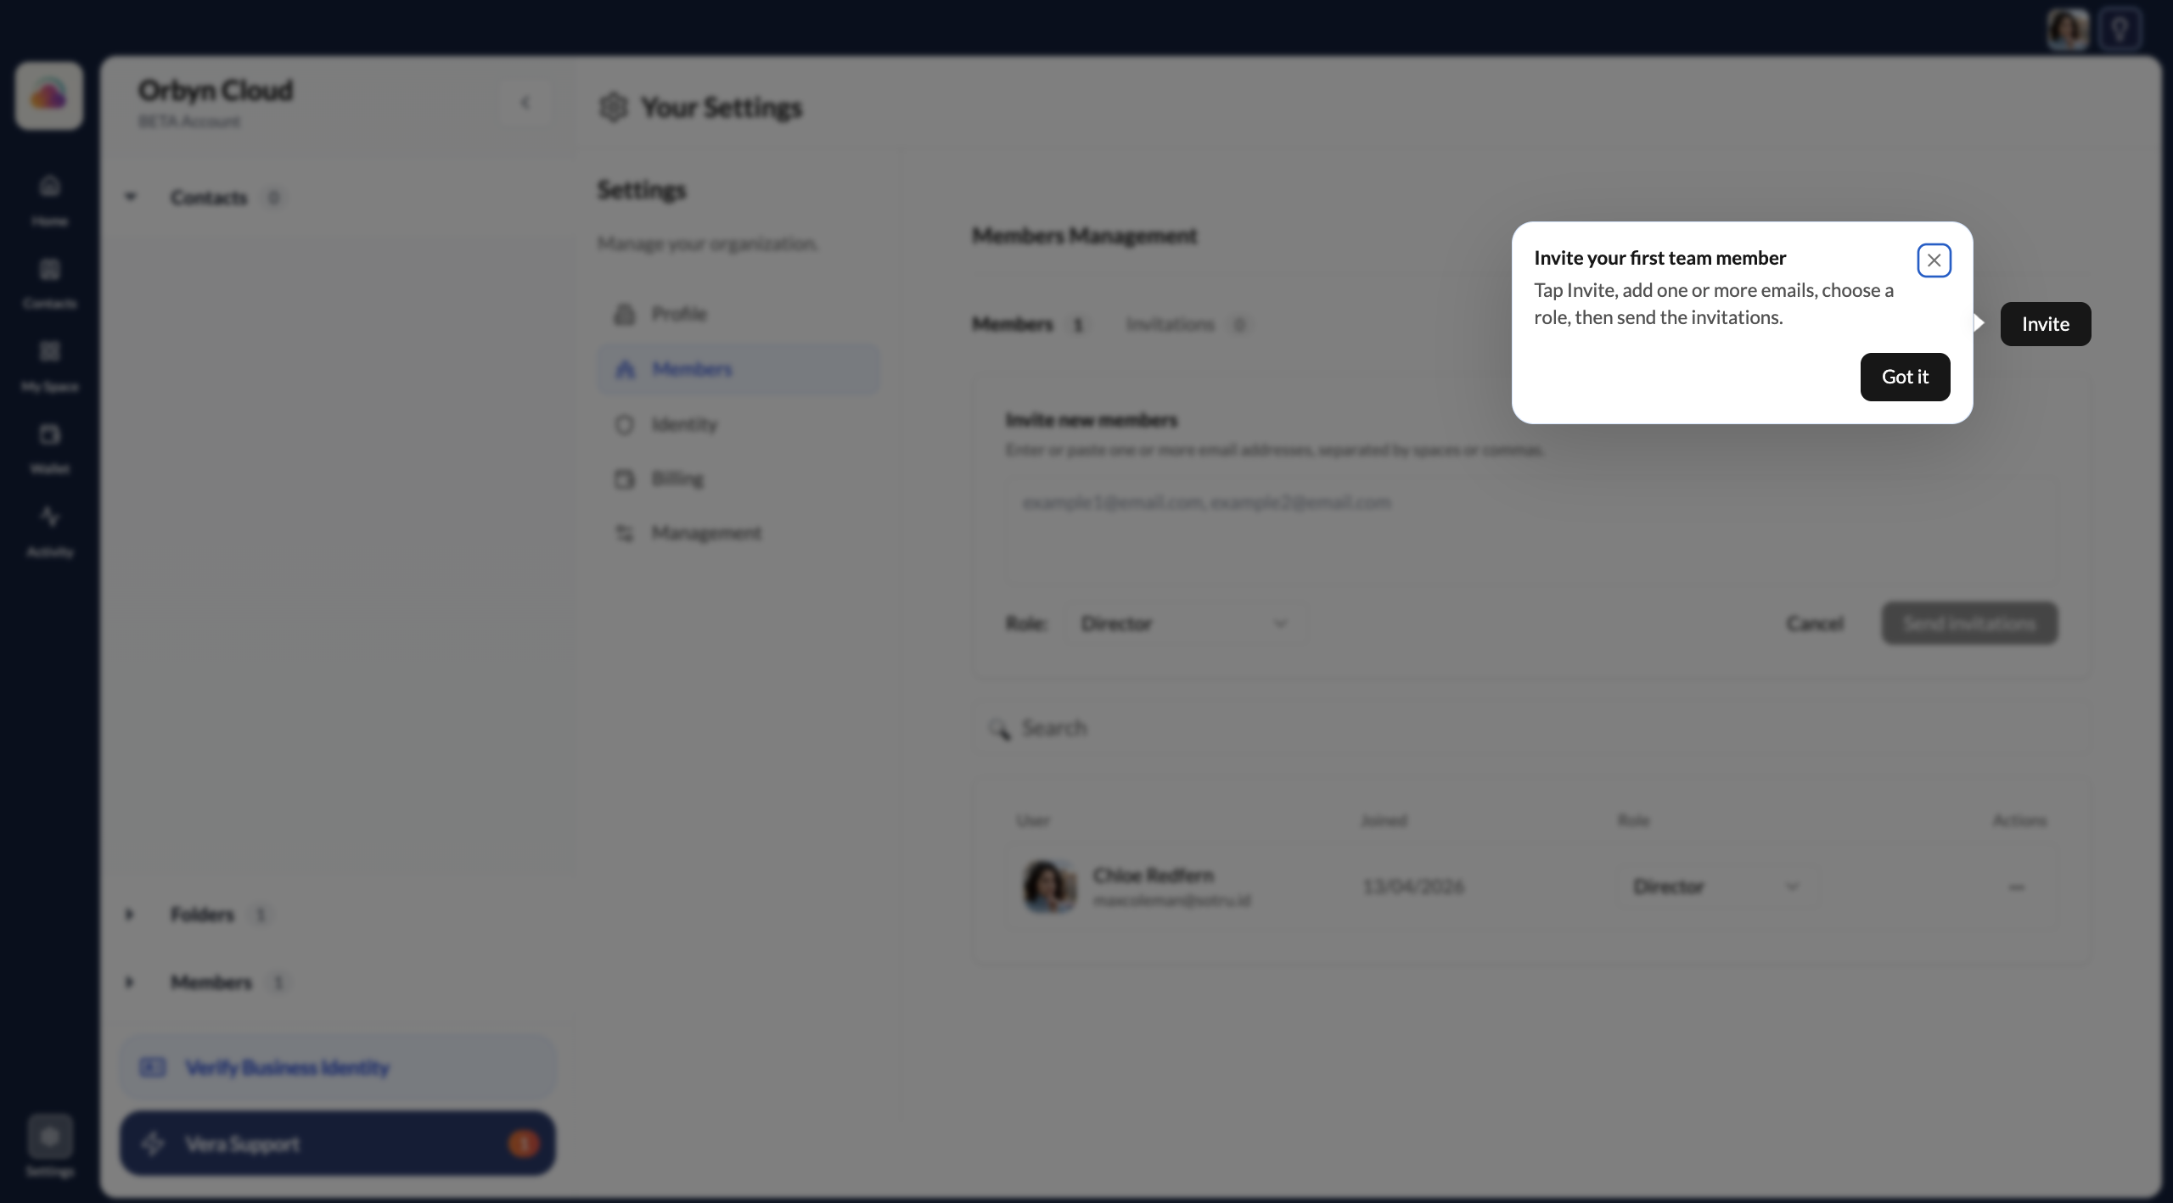Click the lightbulb help icon
Screen dimensions: 2173x1203
point(2120,31)
